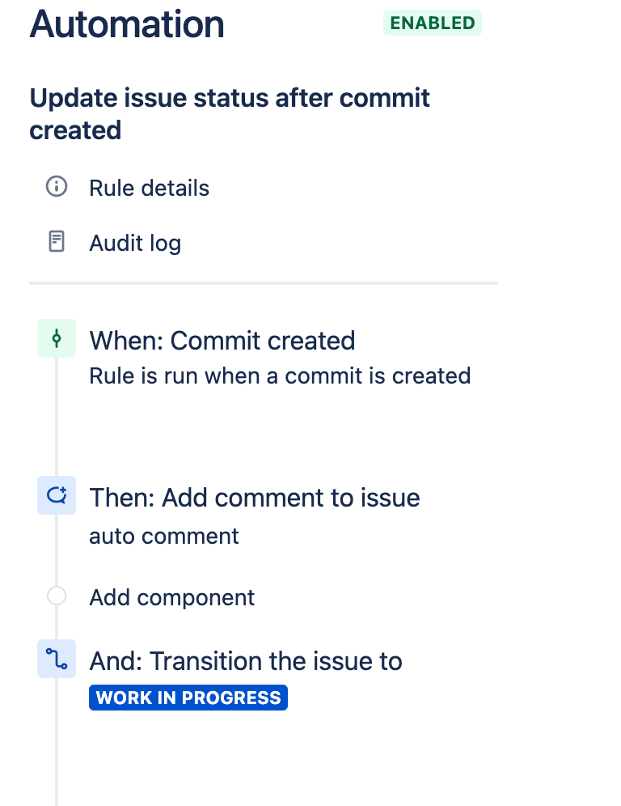Viewport: 621px width, 806px height.
Task: Click 'Rule is run when a commit is created'
Action: [x=280, y=375]
